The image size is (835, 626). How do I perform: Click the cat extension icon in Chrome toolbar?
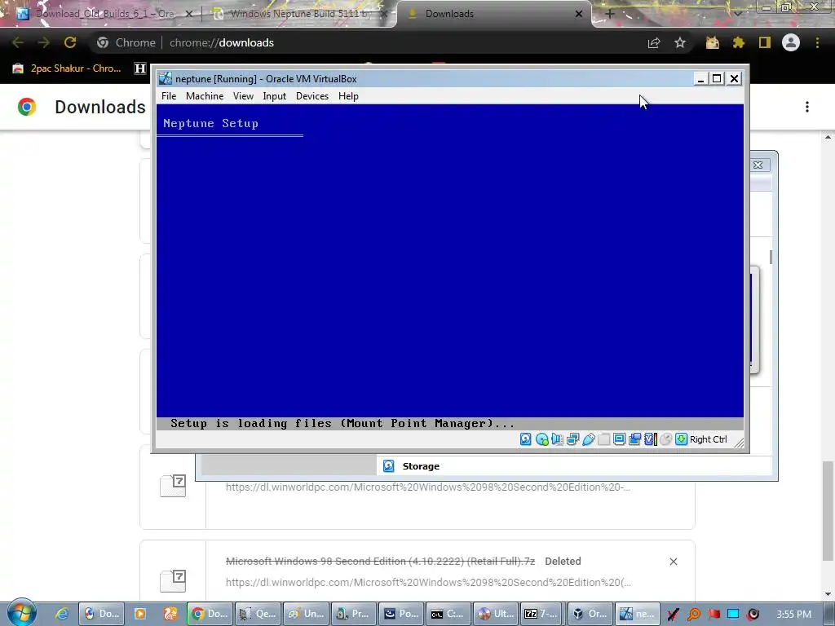click(x=712, y=42)
